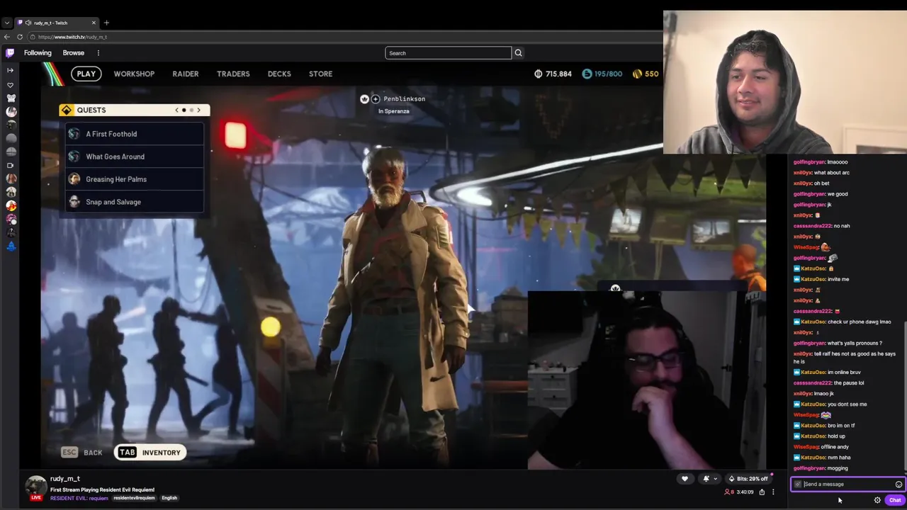Click the Bits: 29% off button
The width and height of the screenshot is (907, 510).
(748, 479)
